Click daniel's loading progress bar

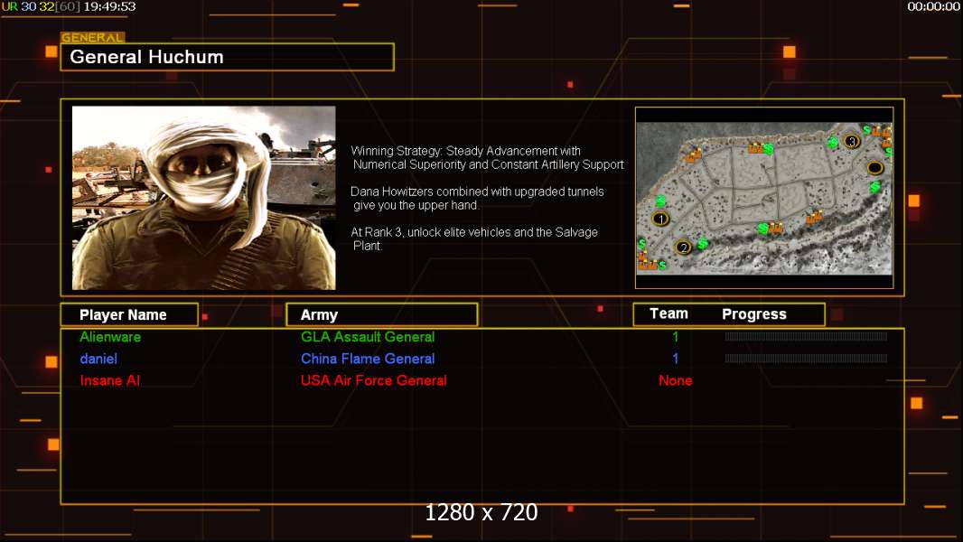(x=806, y=358)
